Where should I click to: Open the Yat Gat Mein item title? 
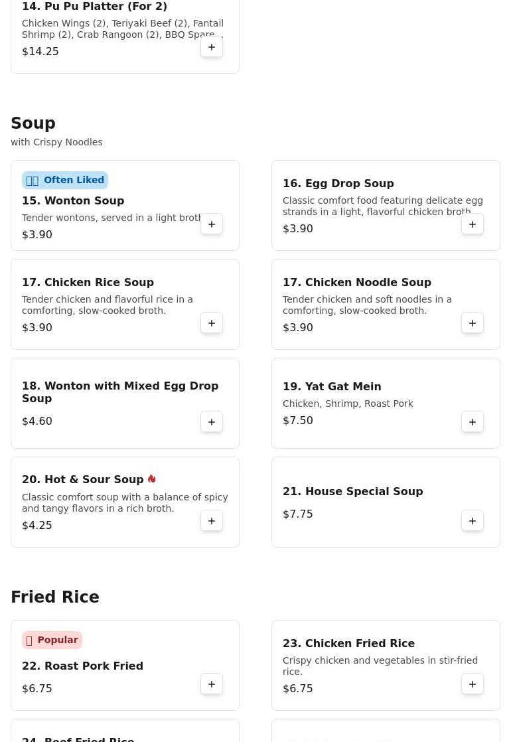tap(332, 386)
